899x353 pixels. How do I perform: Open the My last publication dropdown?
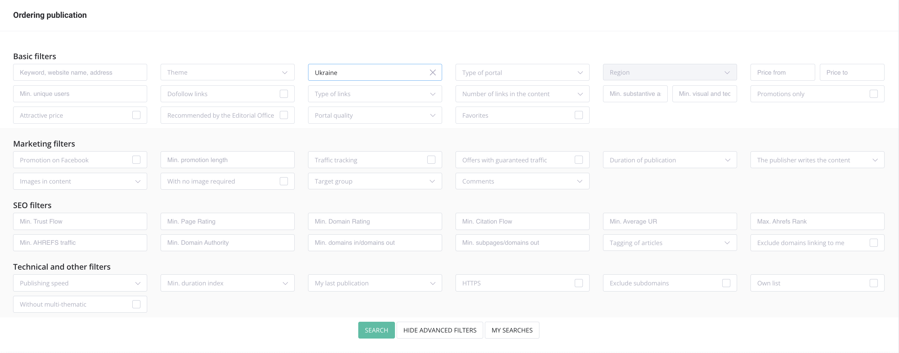(375, 283)
